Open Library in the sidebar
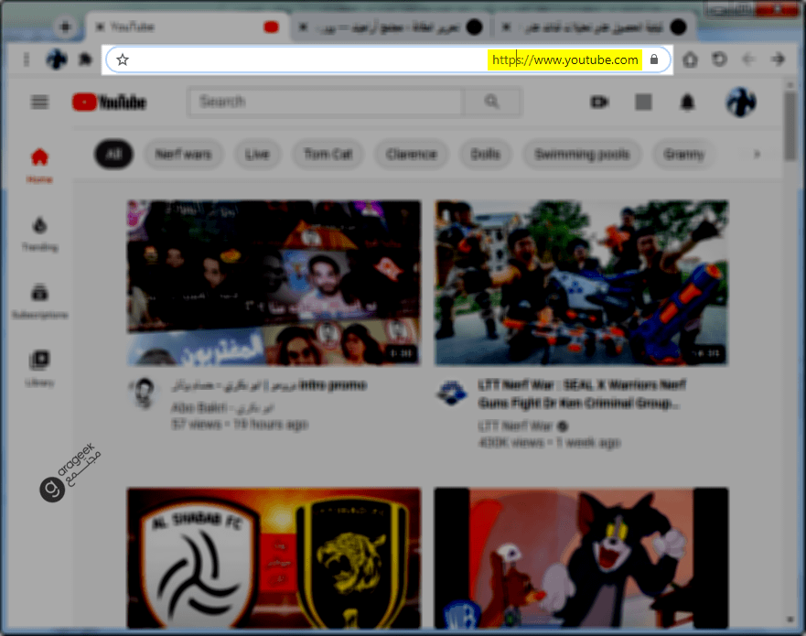This screenshot has width=806, height=636. [39, 368]
